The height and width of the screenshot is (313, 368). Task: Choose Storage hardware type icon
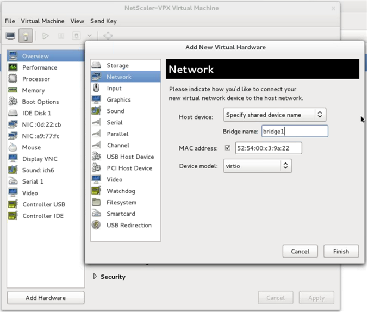pyautogui.click(x=96, y=65)
